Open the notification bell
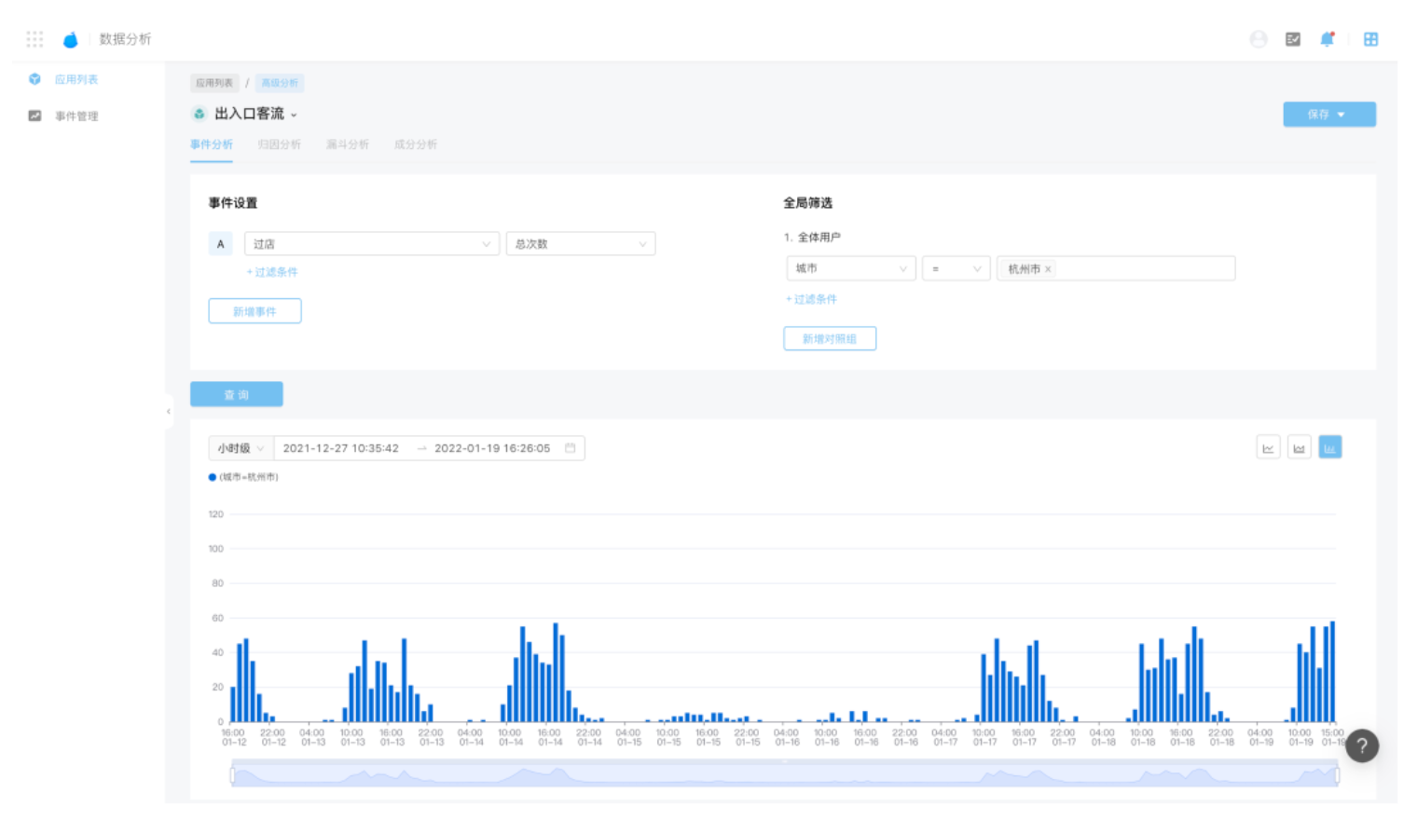The height and width of the screenshot is (820, 1417). tap(1327, 39)
